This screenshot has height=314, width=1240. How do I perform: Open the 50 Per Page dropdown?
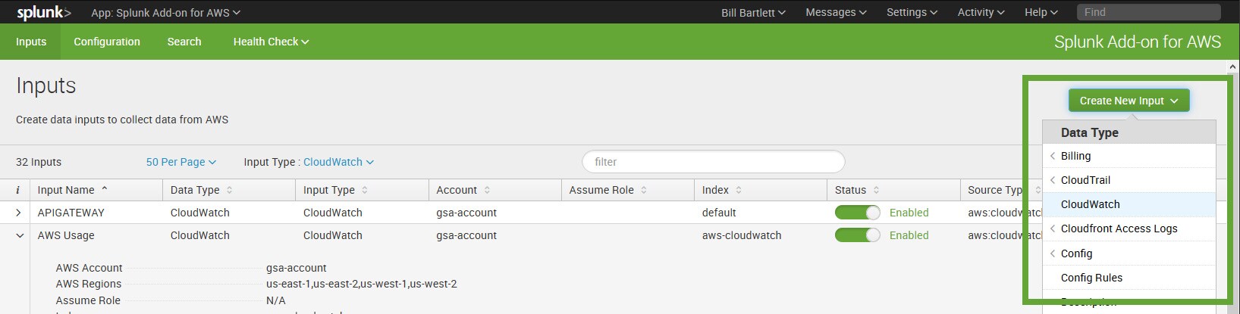[x=181, y=162]
